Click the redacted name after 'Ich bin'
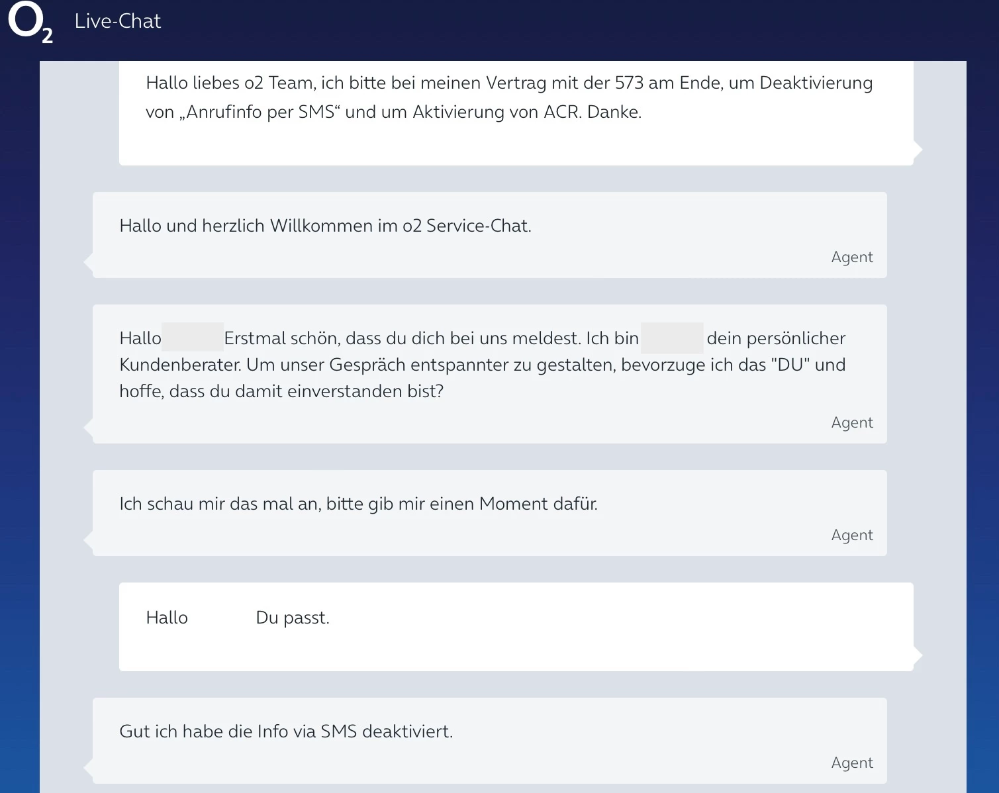 pos(671,338)
